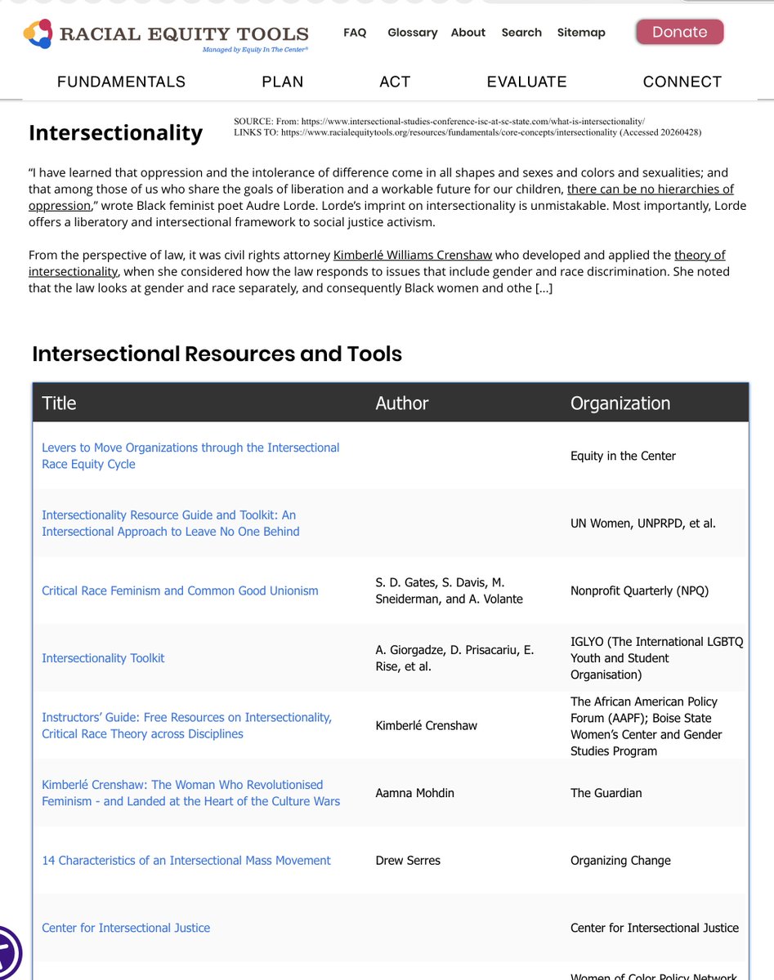Open the 'Intersectionality Toolkit' resource
The image size is (774, 980).
click(103, 658)
